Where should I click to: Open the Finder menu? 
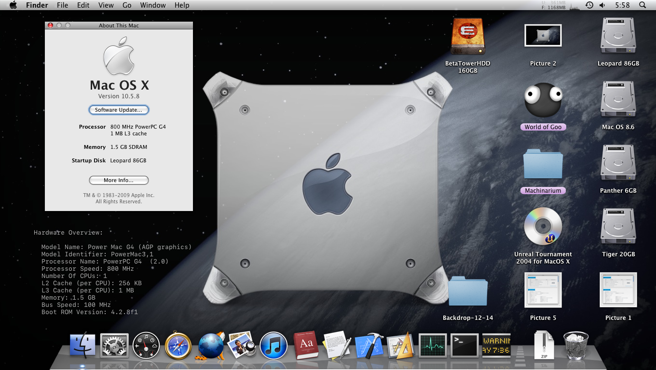37,5
